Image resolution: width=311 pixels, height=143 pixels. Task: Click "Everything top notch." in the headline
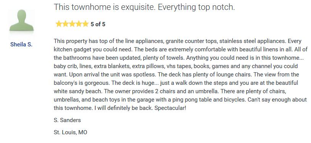[197, 7]
